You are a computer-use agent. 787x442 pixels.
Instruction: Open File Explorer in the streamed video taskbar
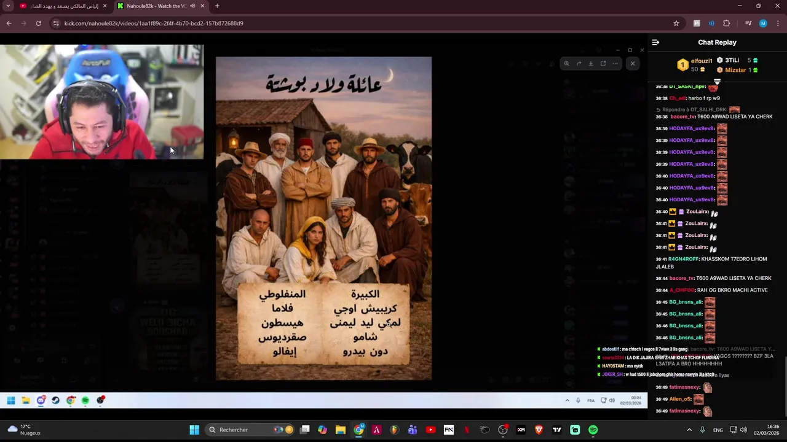(26, 400)
